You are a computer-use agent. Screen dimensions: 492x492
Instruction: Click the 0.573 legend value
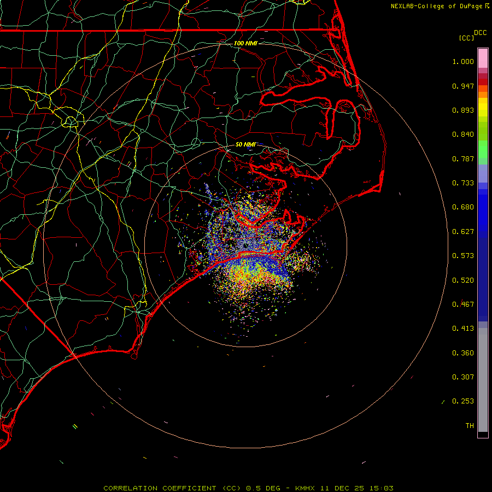[x=463, y=256]
